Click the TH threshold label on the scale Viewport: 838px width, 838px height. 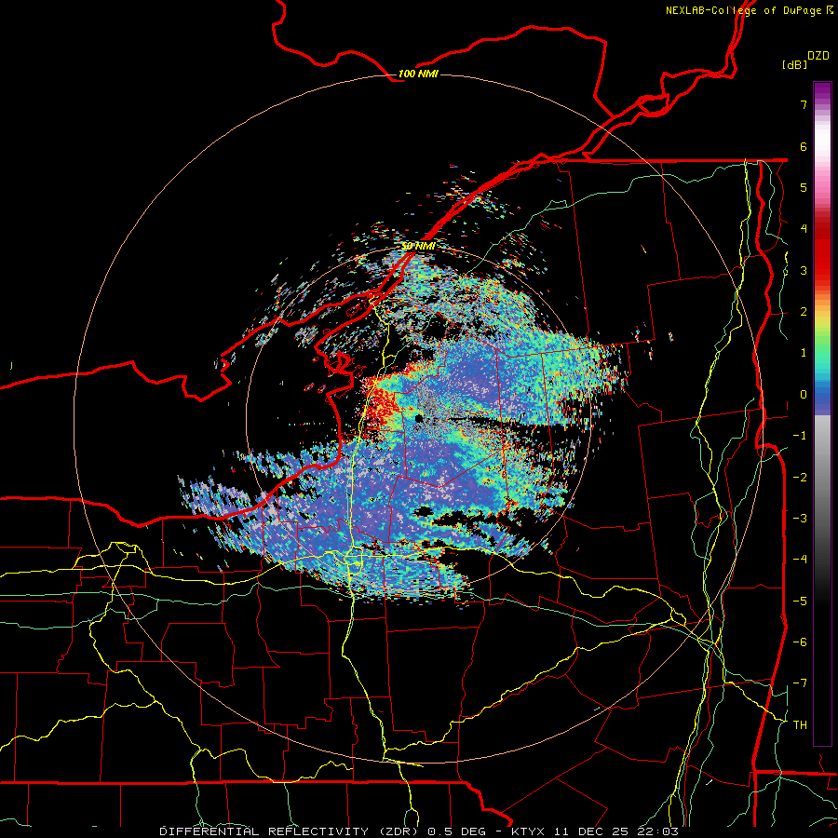[x=800, y=725]
